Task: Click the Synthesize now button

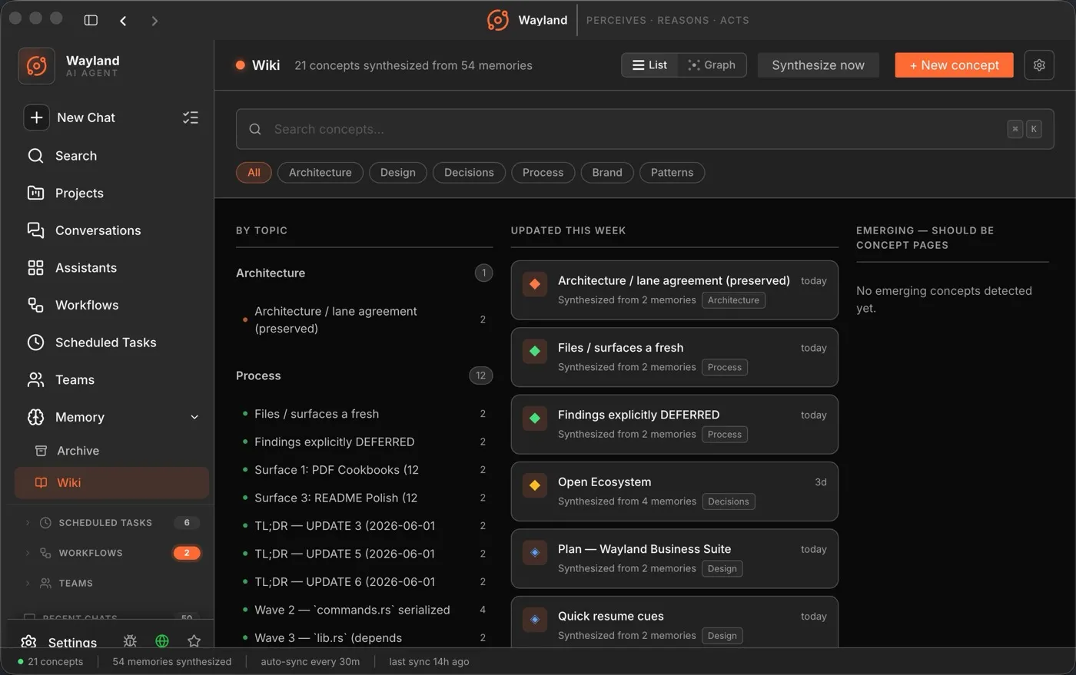Action: 818,65
